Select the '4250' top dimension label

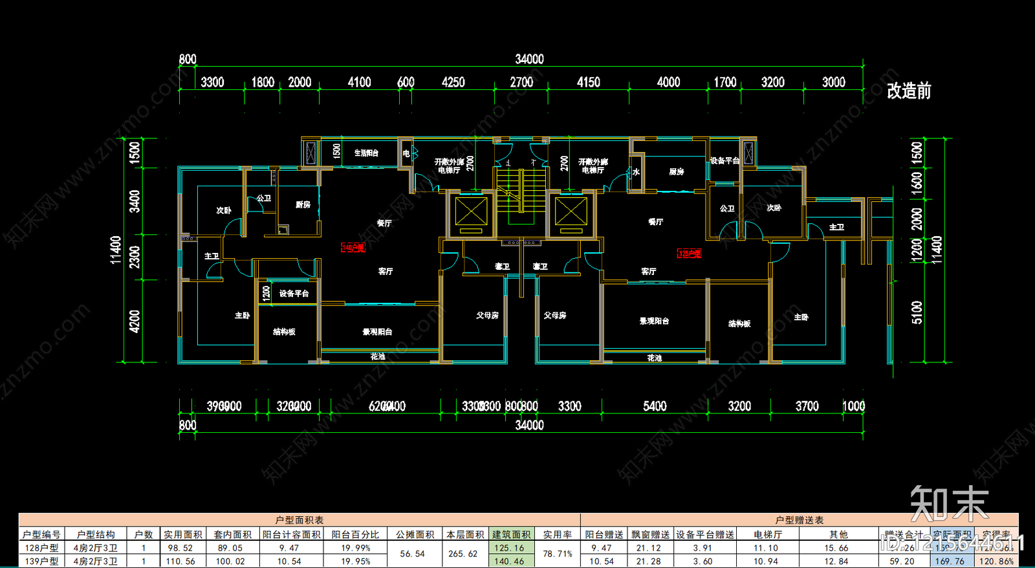pos(453,82)
